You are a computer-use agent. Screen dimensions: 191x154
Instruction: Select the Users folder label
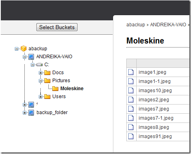click(59, 97)
